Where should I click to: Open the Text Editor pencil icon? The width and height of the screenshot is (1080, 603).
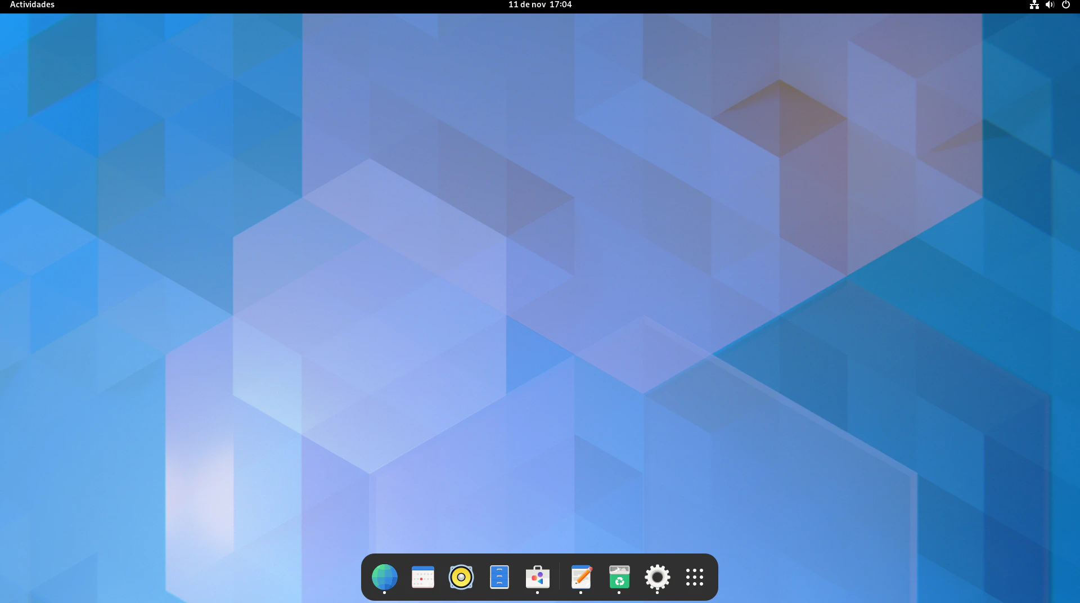click(x=580, y=577)
